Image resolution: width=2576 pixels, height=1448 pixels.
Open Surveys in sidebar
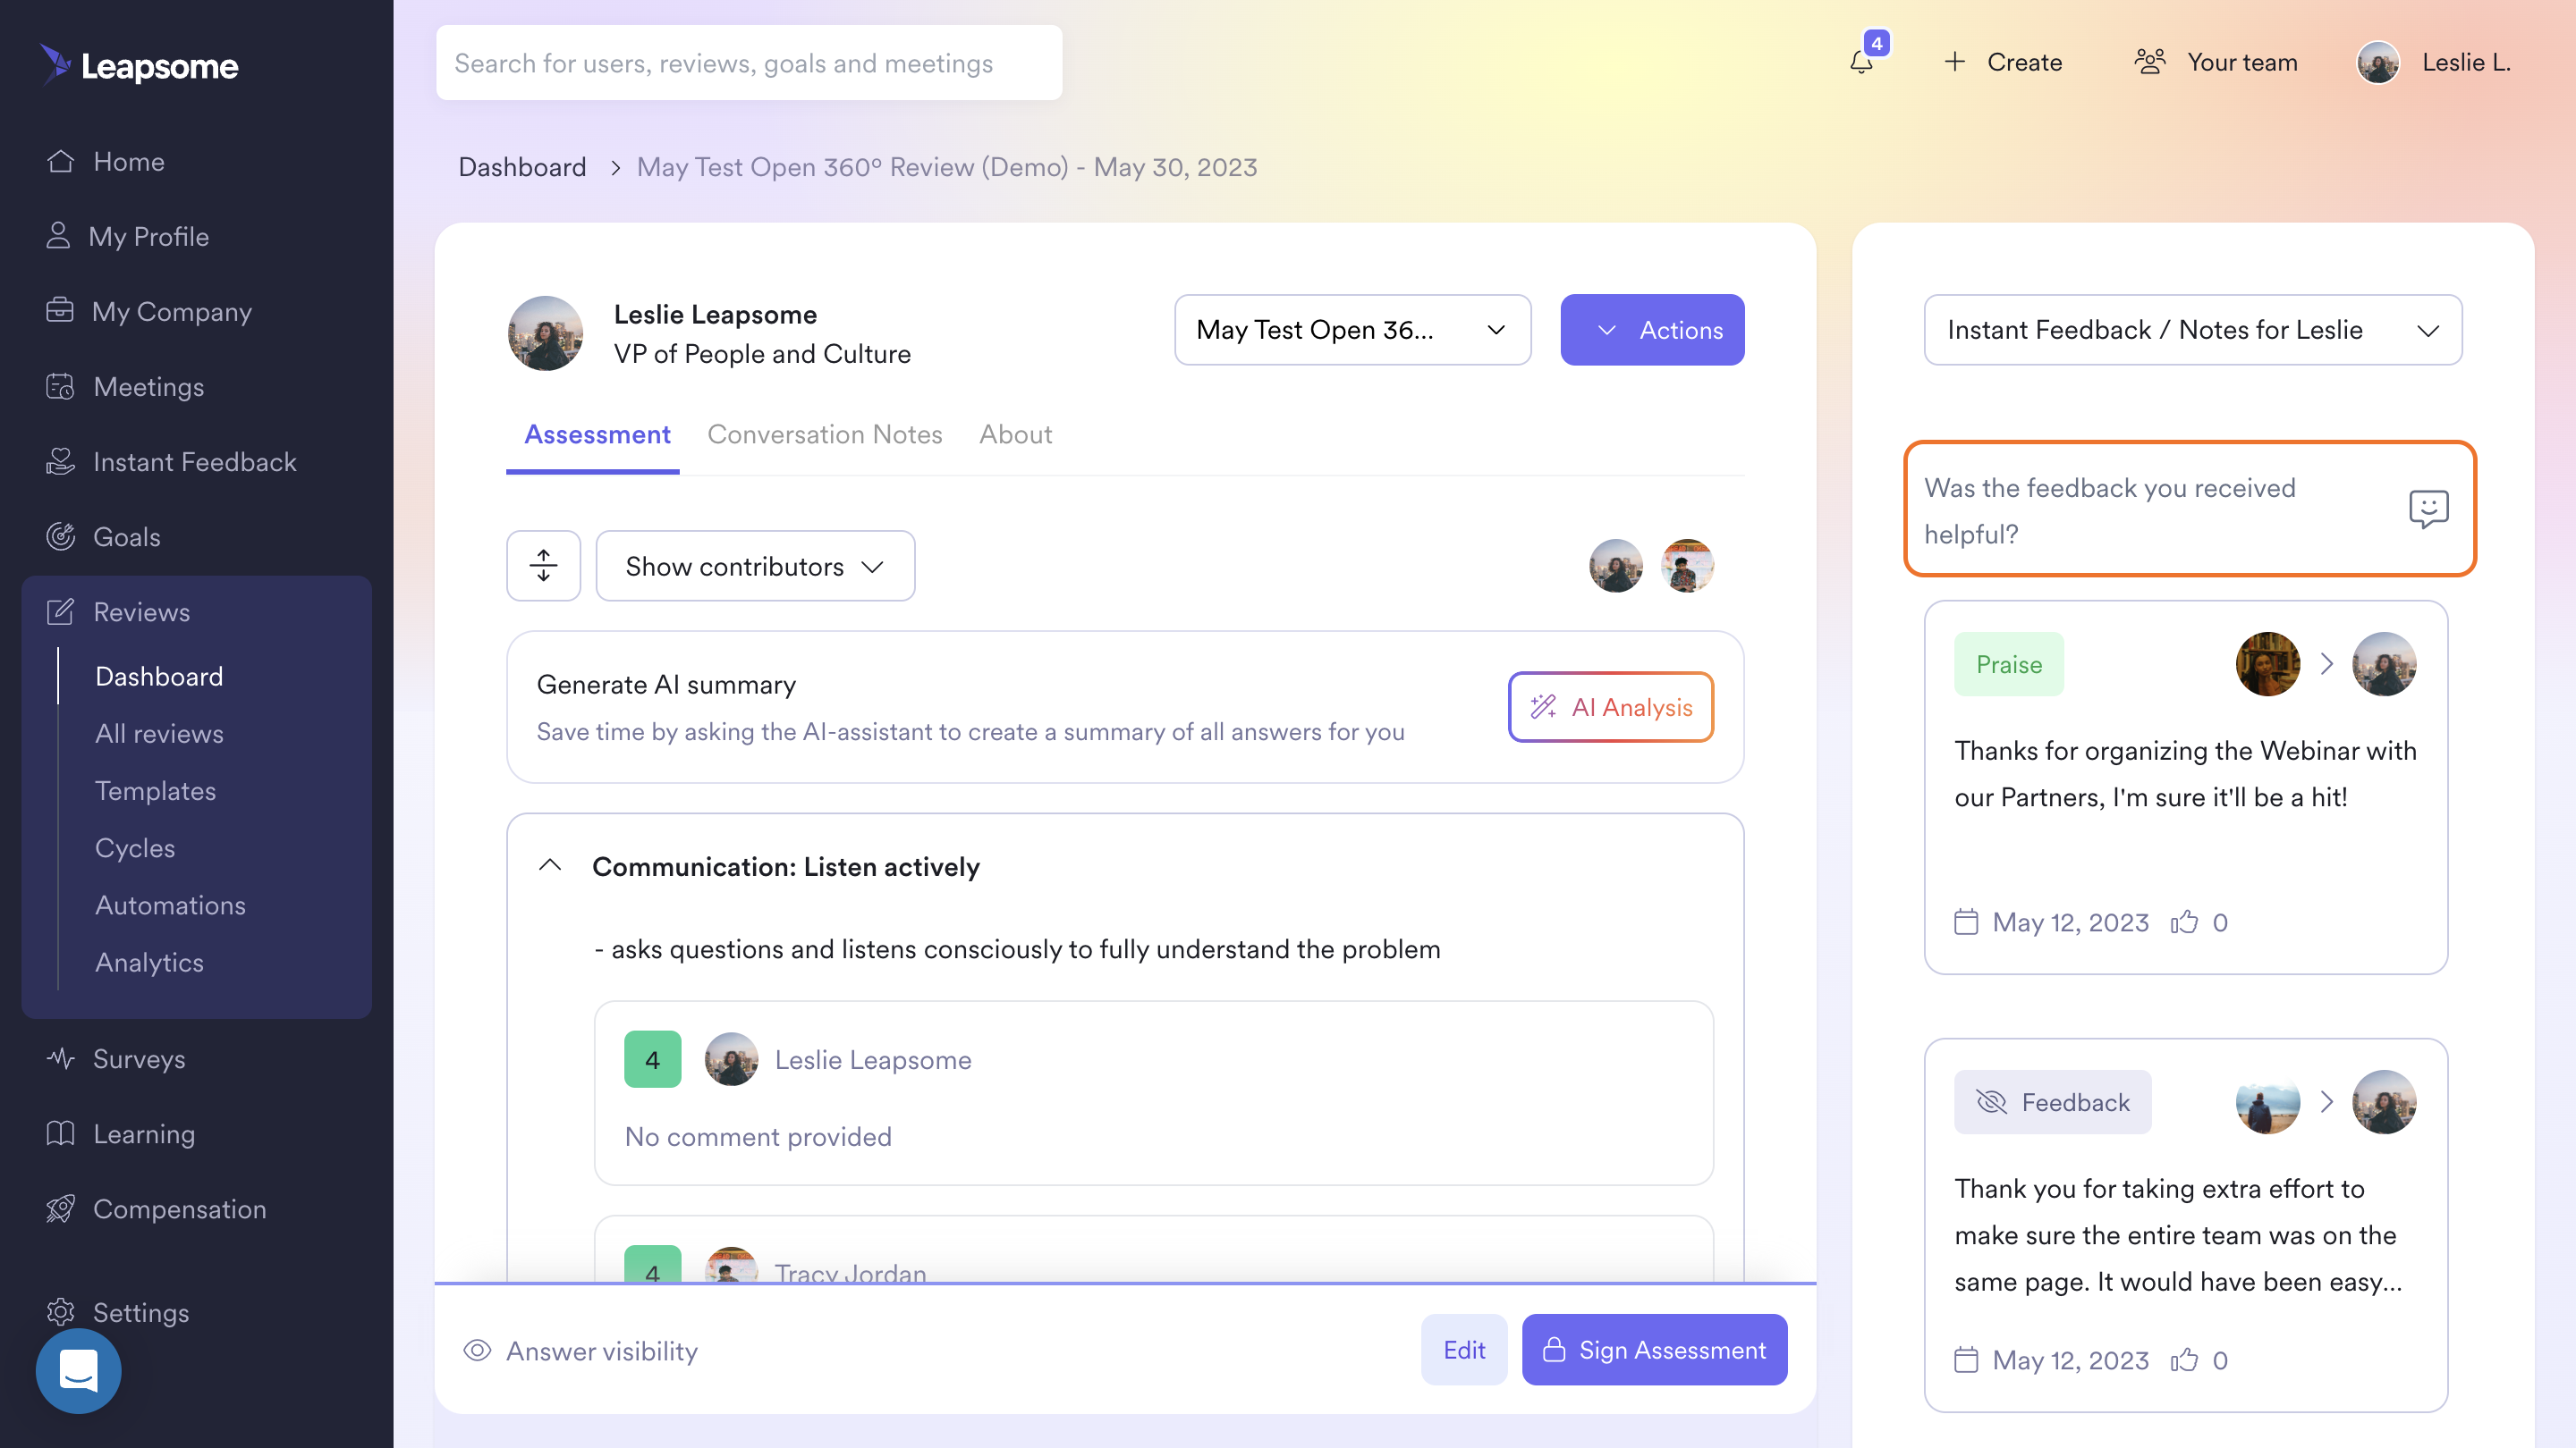(x=115, y=1057)
